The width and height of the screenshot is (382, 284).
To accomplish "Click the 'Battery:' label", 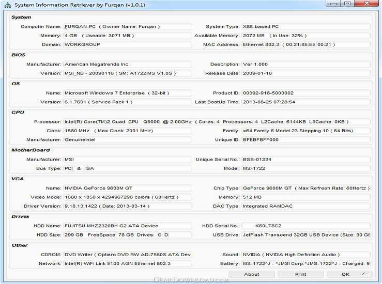I will click(230, 263).
